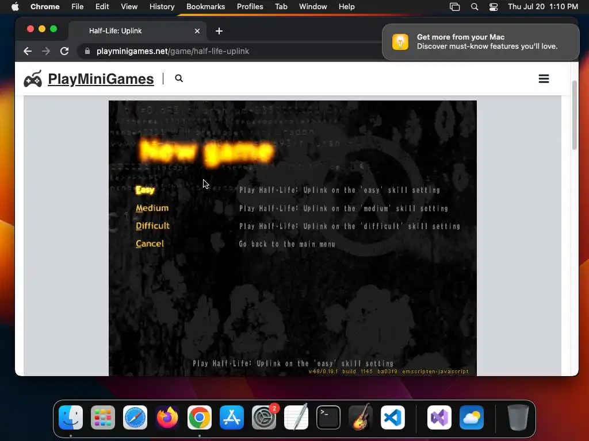
Task: Open the History menu
Action: pos(162,7)
